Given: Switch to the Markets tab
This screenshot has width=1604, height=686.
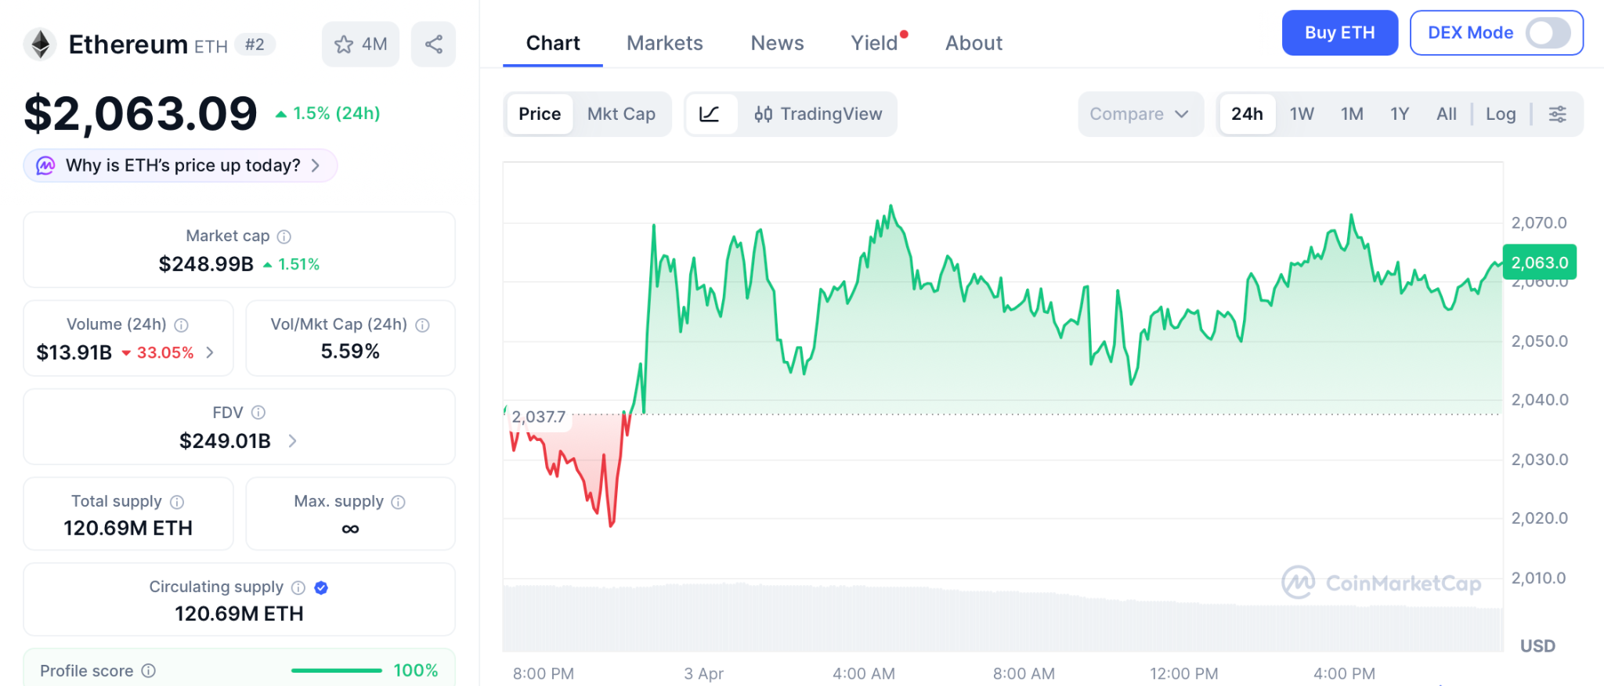Looking at the screenshot, I should point(664,43).
